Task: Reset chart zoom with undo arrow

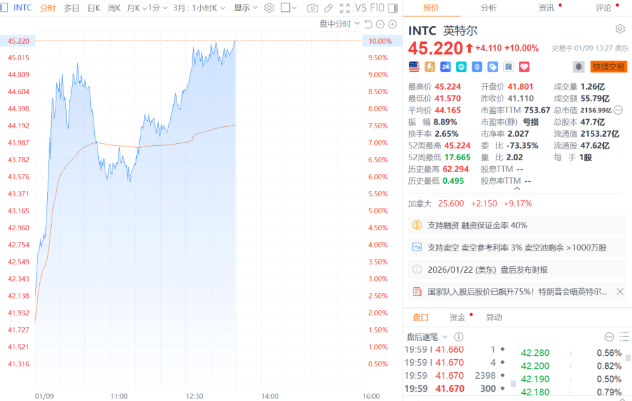Action: [368, 25]
